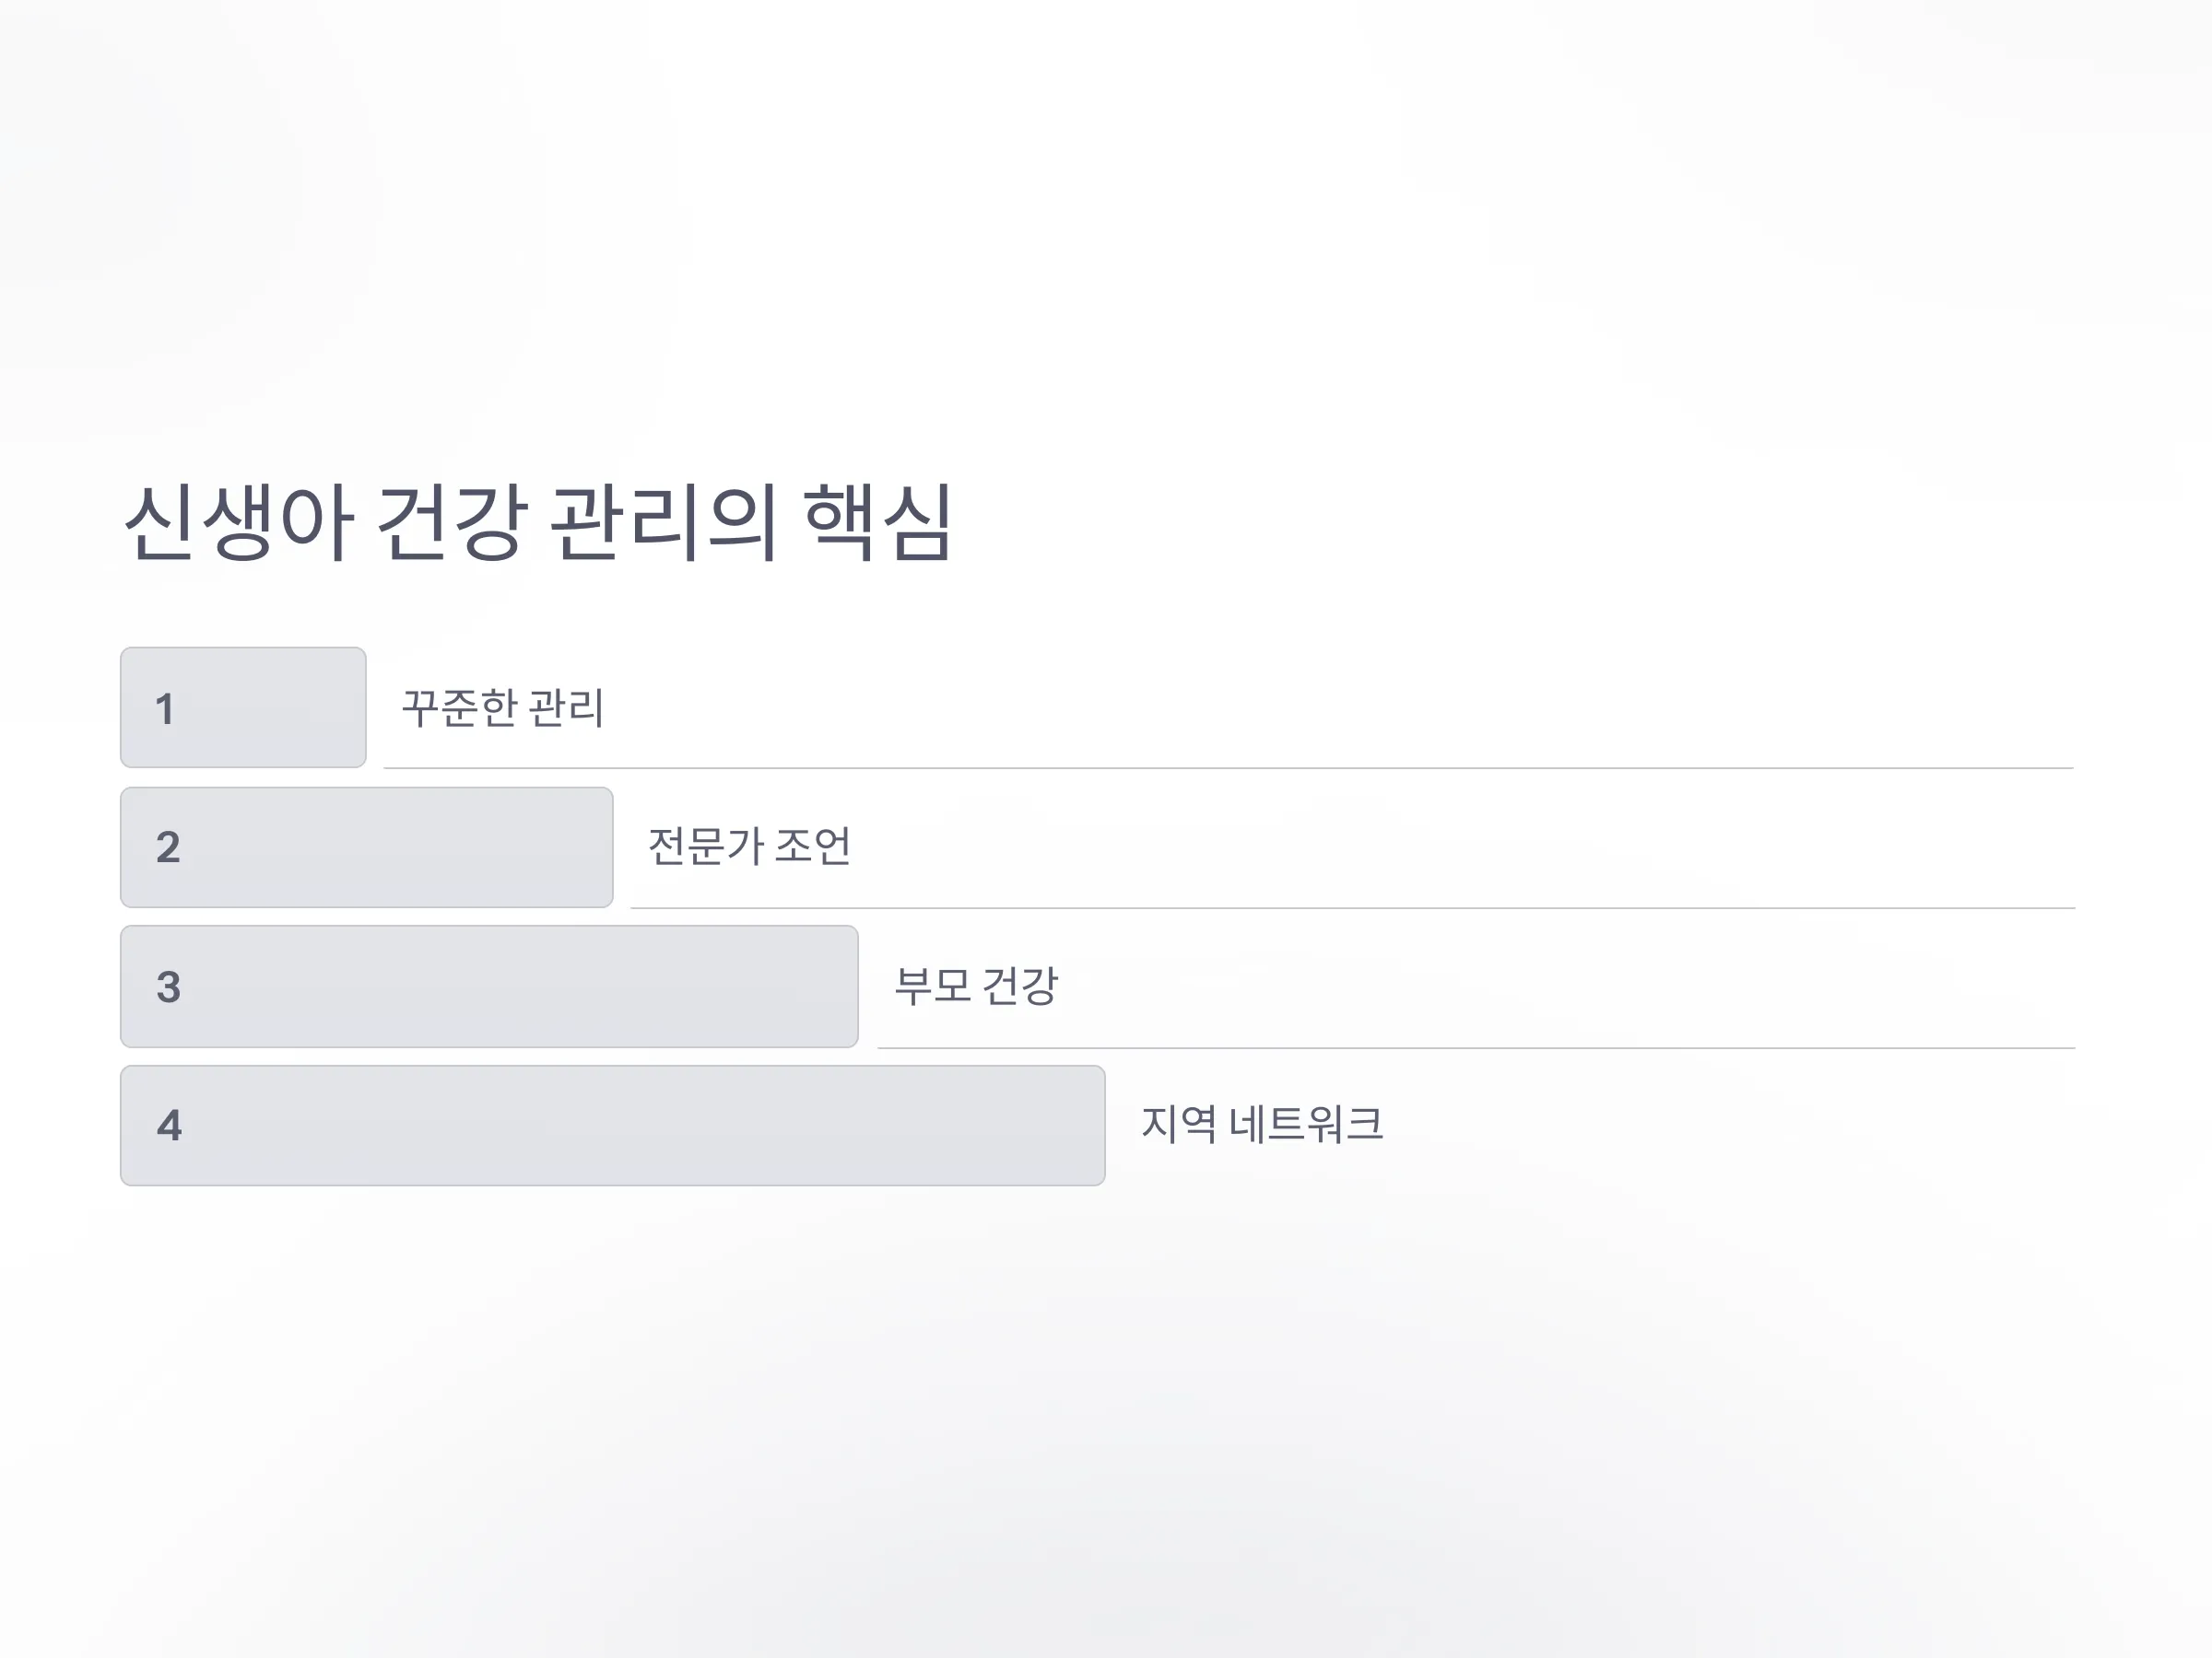The width and height of the screenshot is (2212, 1658).
Task: Click 건강 in the third item label
Action: (x=1020, y=986)
